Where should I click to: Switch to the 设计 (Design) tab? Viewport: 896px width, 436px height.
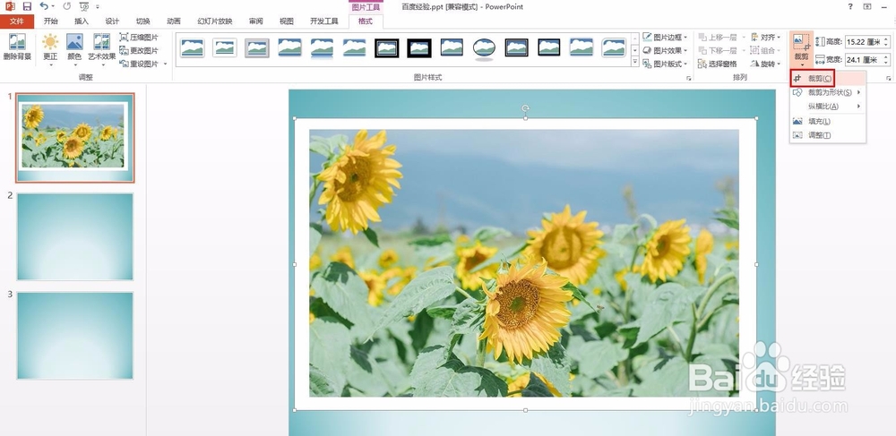point(112,21)
